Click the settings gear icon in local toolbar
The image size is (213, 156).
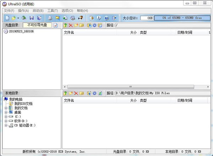94,93
